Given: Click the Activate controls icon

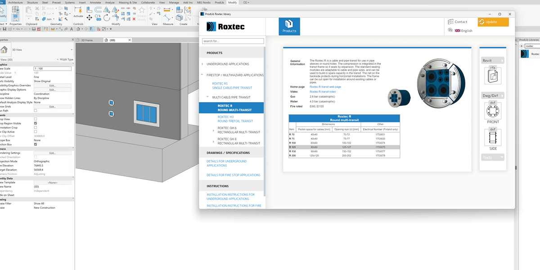Looking at the screenshot, I should 78,12.
